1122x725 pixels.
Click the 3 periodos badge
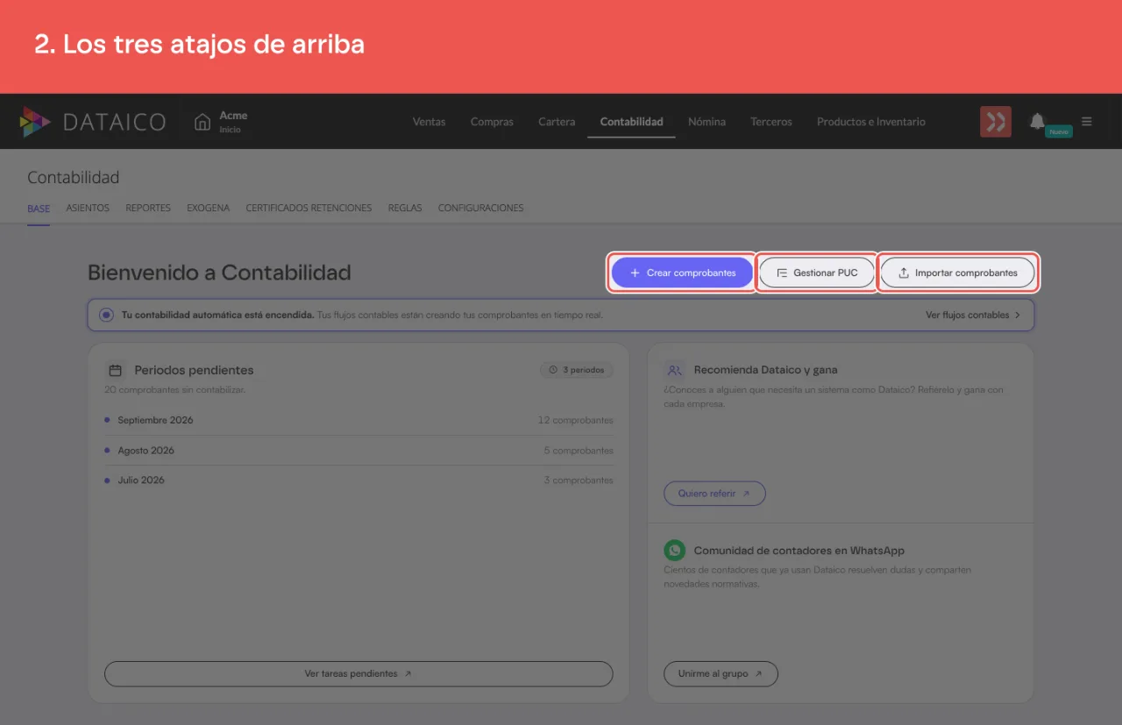577,370
